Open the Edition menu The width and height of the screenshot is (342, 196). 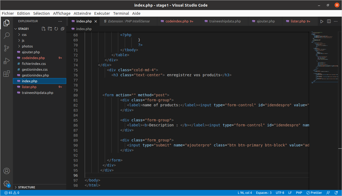click(23, 13)
